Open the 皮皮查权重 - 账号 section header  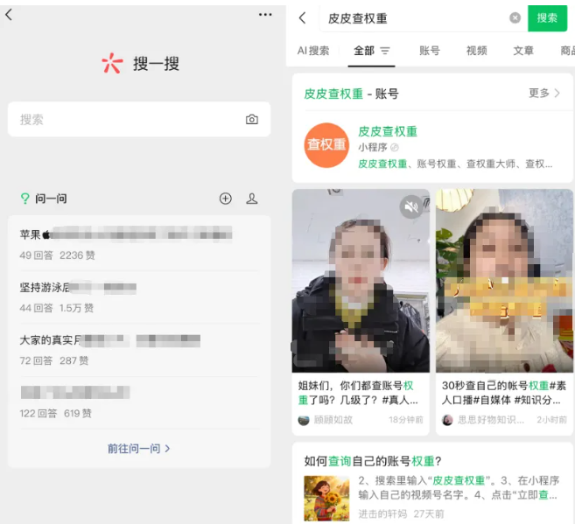coord(351,94)
